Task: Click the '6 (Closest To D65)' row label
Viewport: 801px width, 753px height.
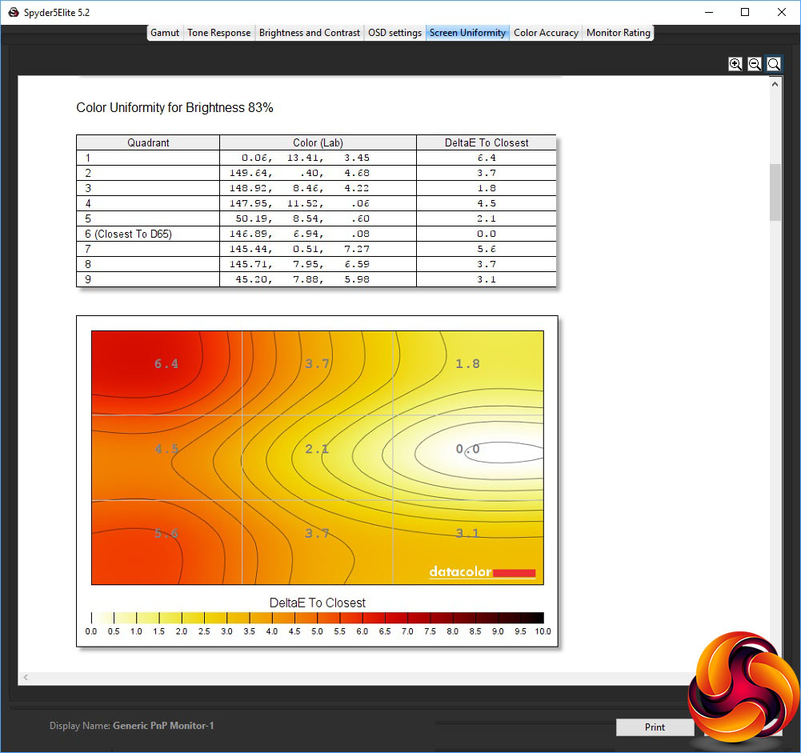Action: pos(128,234)
